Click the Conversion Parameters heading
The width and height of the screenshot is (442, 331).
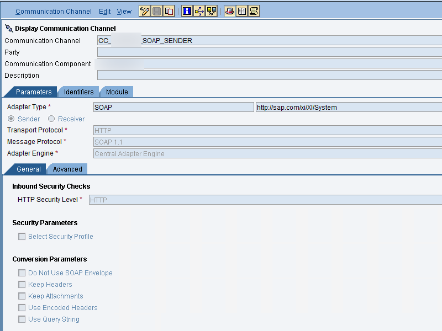pyautogui.click(x=50, y=259)
